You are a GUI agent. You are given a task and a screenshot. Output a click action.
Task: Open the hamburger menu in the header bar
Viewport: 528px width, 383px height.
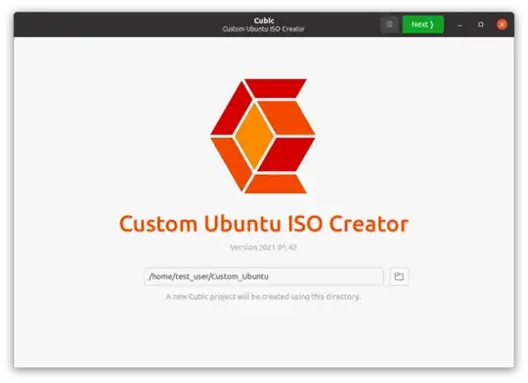389,24
